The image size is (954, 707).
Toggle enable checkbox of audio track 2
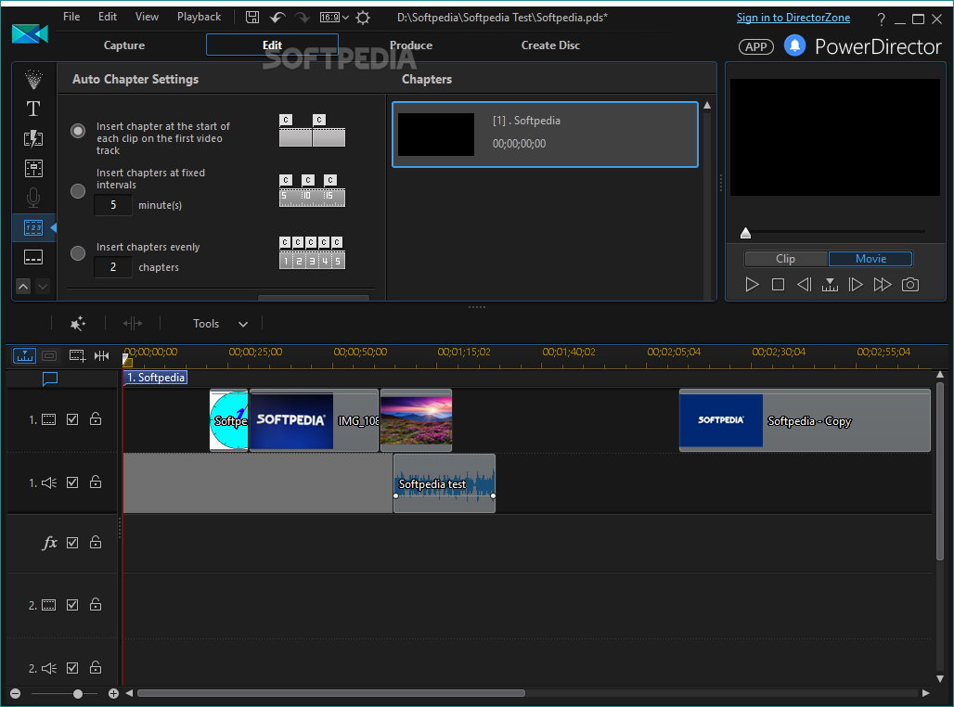click(x=72, y=667)
